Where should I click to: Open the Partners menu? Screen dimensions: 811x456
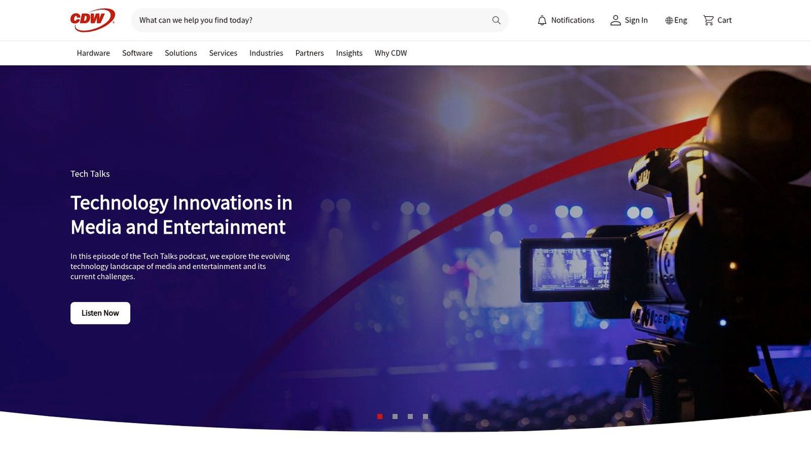click(x=309, y=53)
